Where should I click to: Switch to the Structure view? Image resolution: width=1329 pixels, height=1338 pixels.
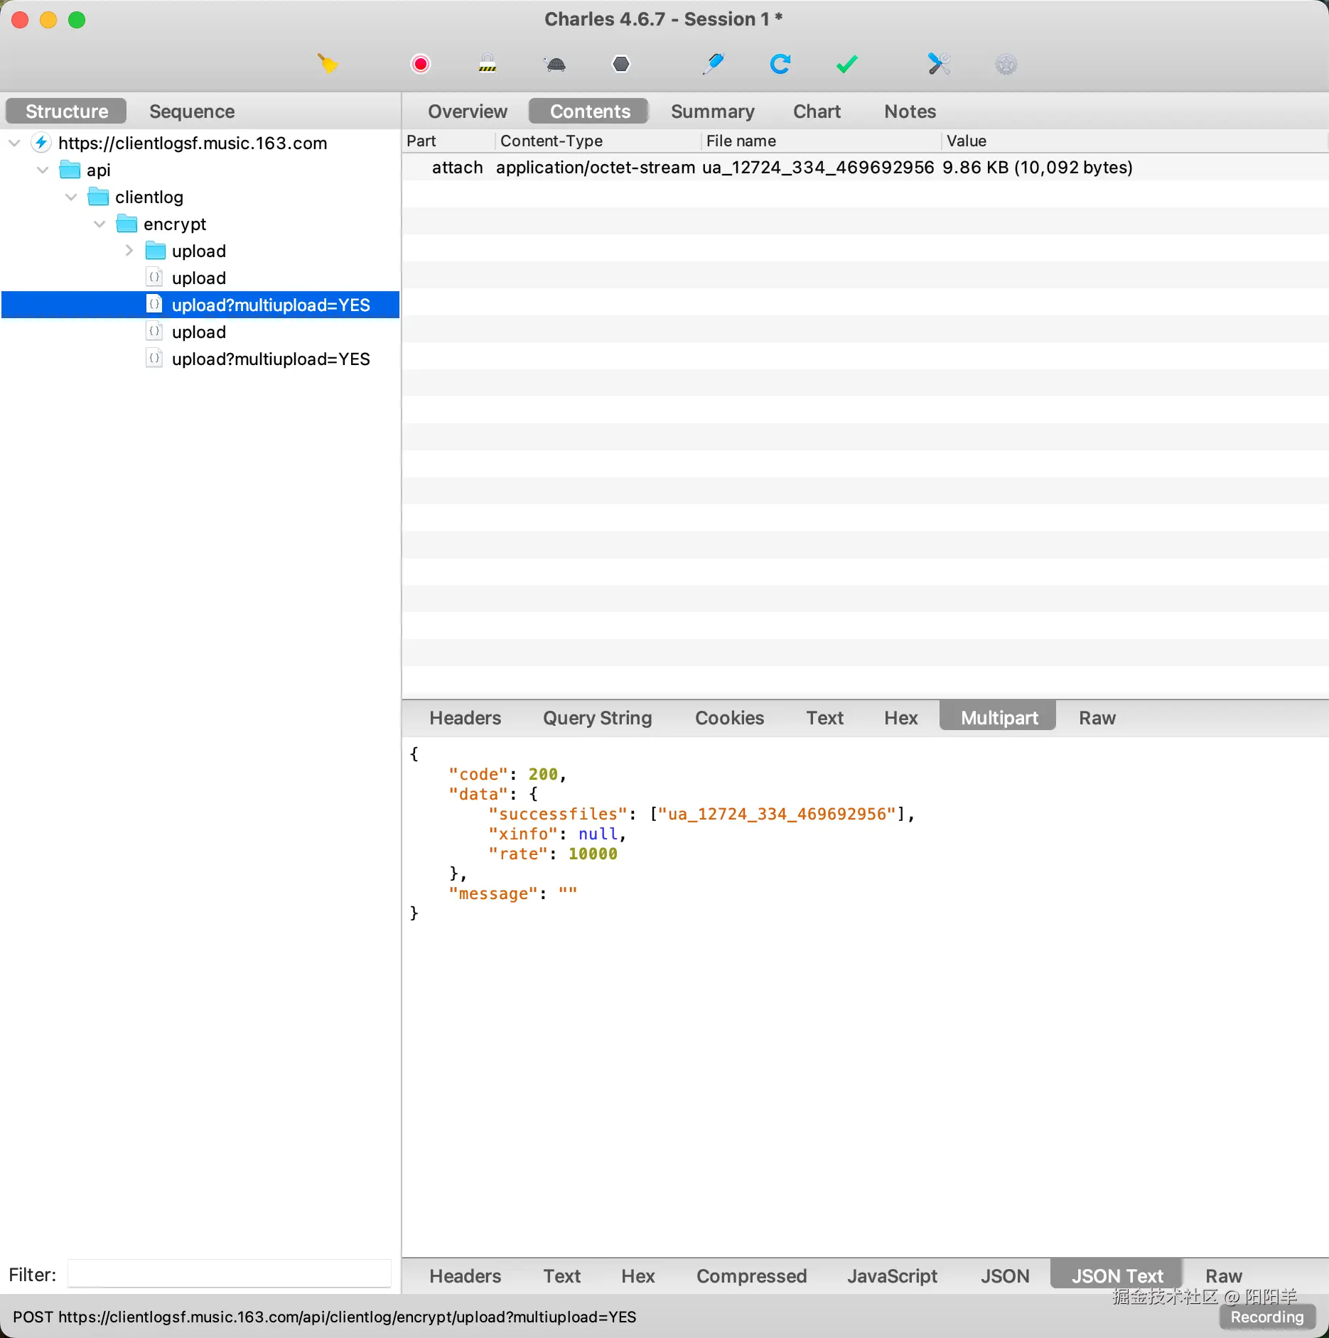(x=66, y=111)
